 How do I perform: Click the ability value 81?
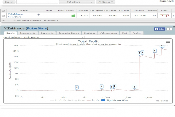154,16
